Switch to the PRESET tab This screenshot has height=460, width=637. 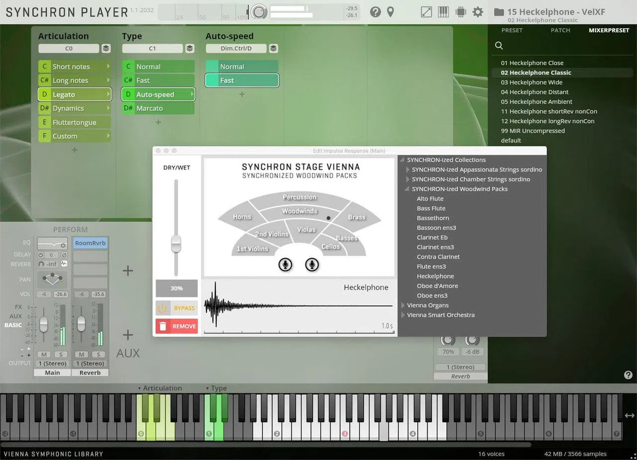512,30
